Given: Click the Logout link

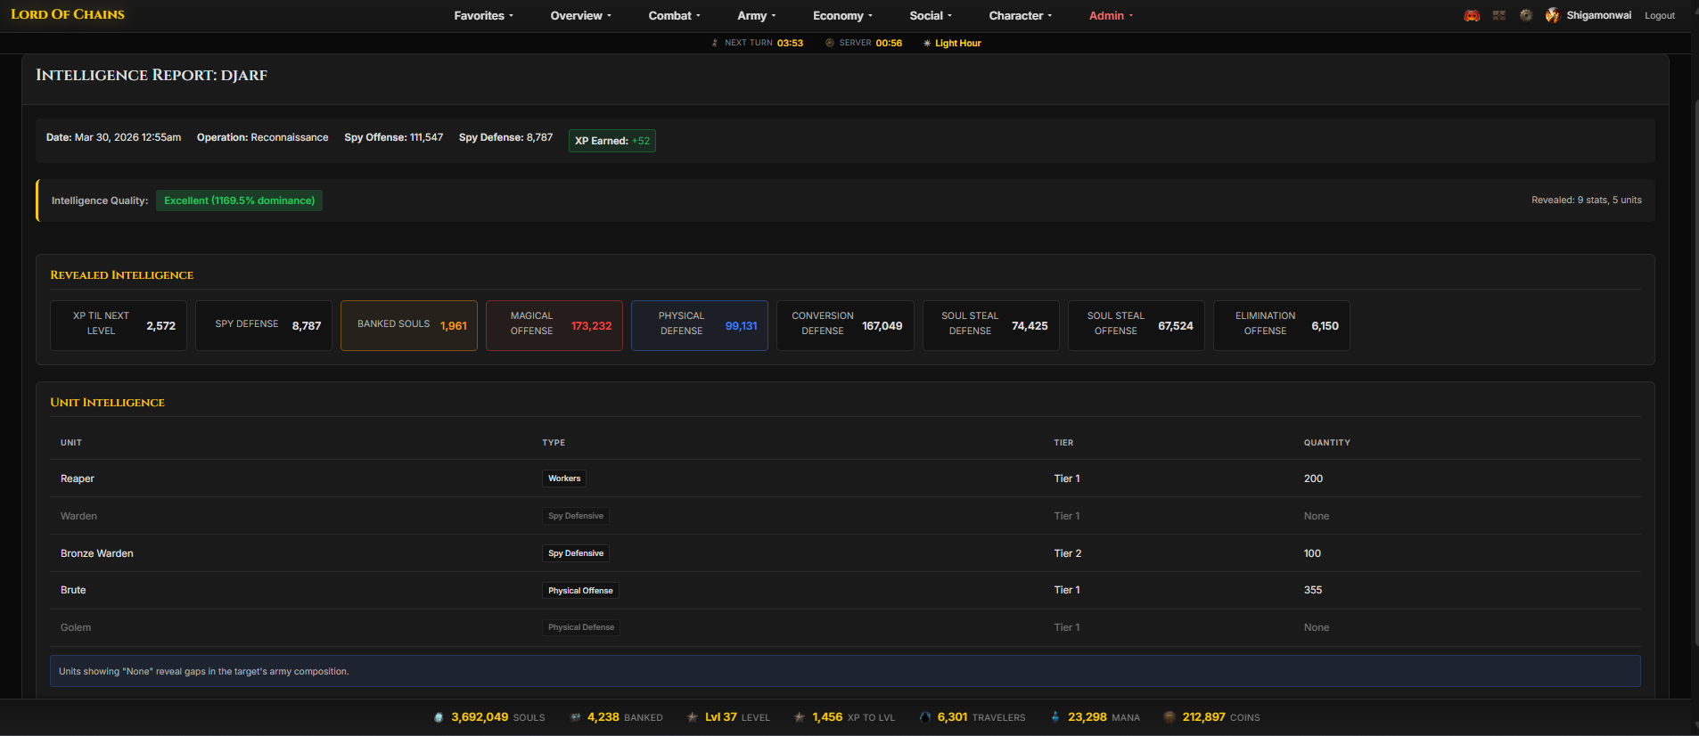Looking at the screenshot, I should 1659,16.
